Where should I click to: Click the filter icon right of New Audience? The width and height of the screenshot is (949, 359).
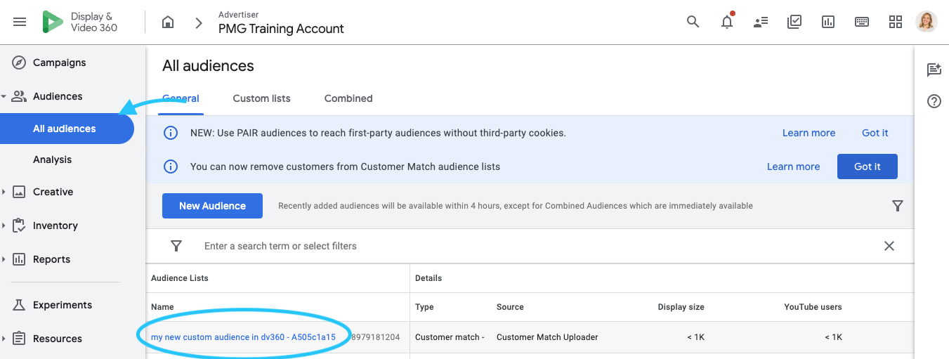[897, 206]
